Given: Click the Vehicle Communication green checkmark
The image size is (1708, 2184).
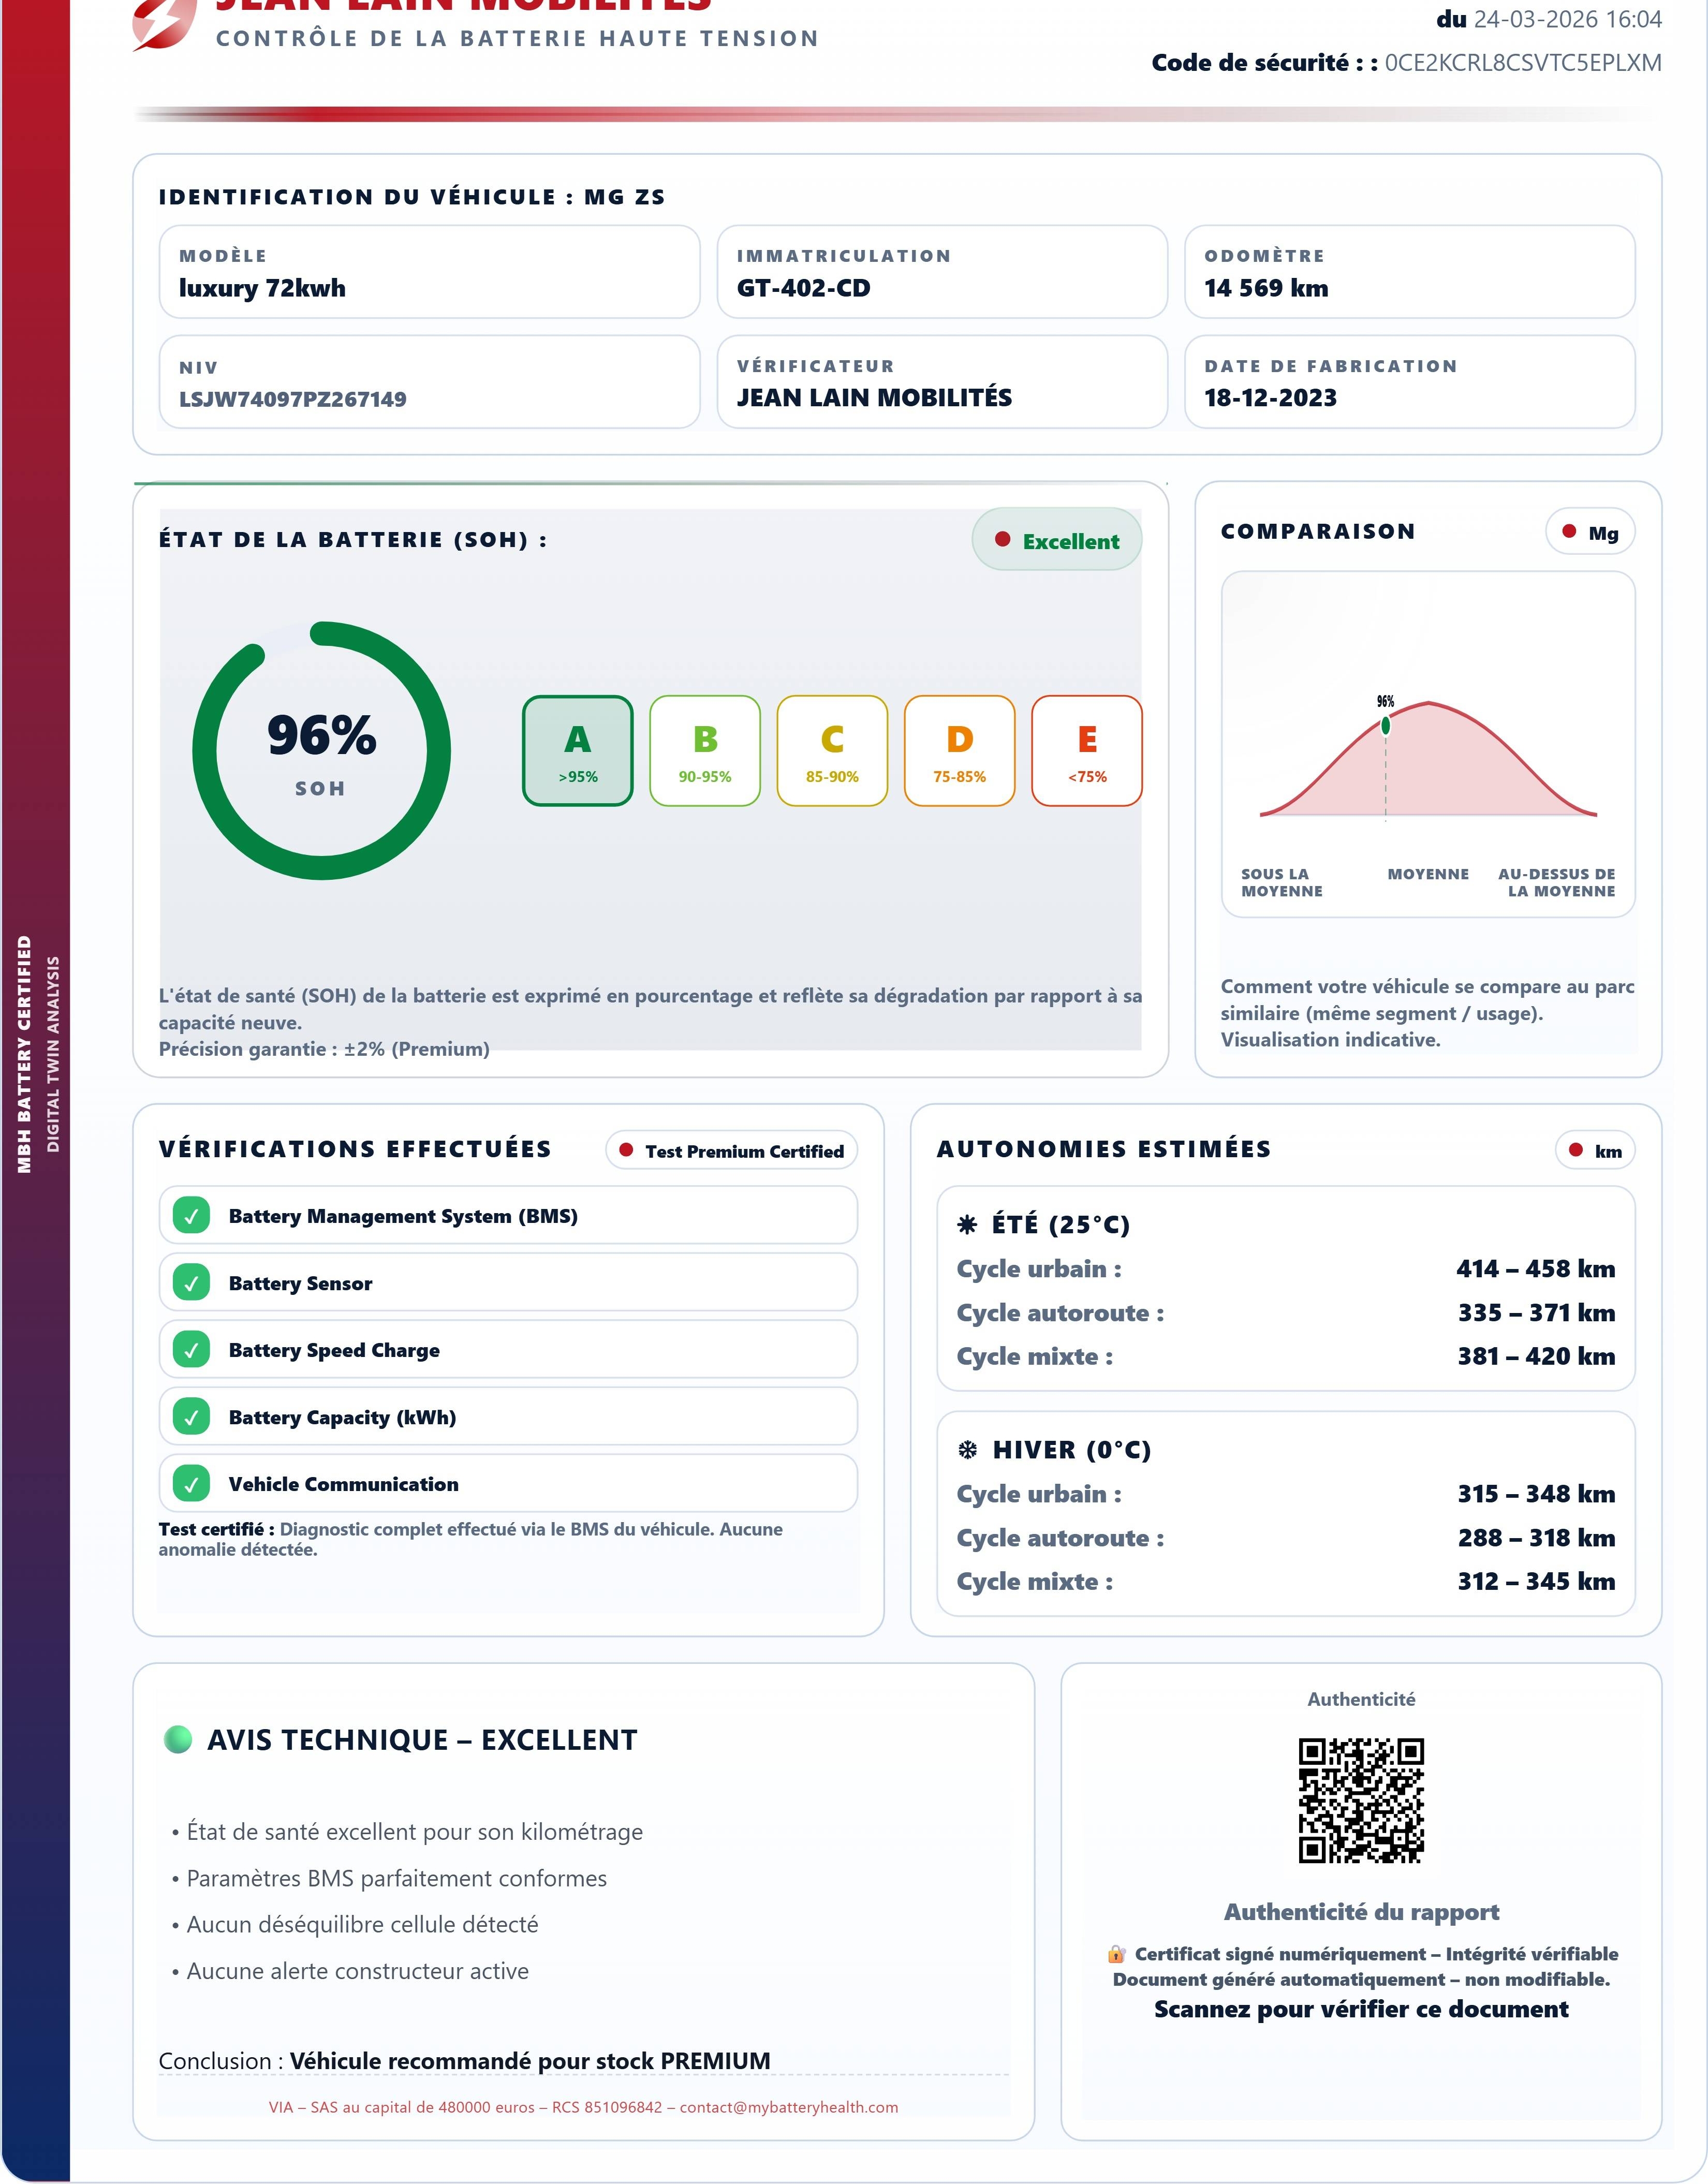Looking at the screenshot, I should 191,1484.
